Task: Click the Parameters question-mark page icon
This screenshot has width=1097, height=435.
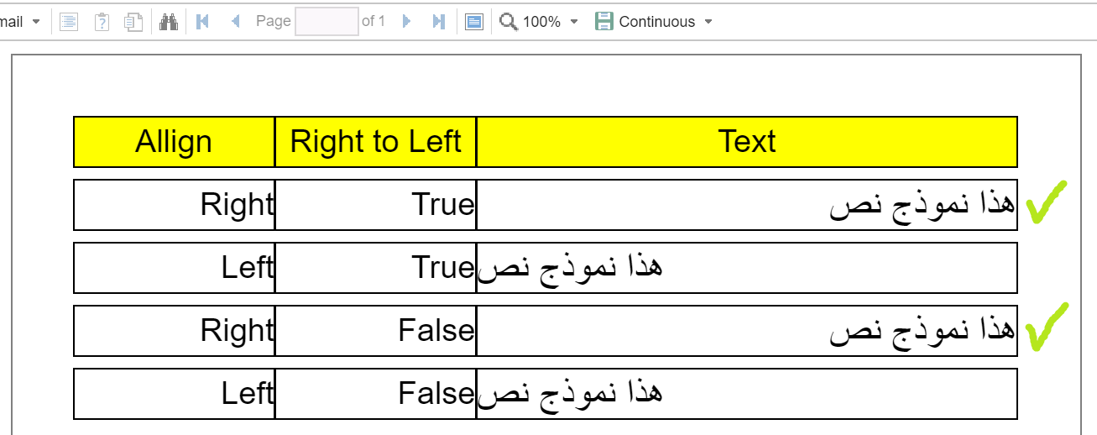Action: pos(102,22)
